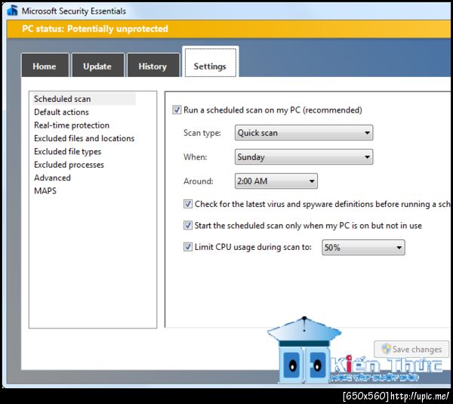Select Scheduled scan in settings list

coord(83,99)
